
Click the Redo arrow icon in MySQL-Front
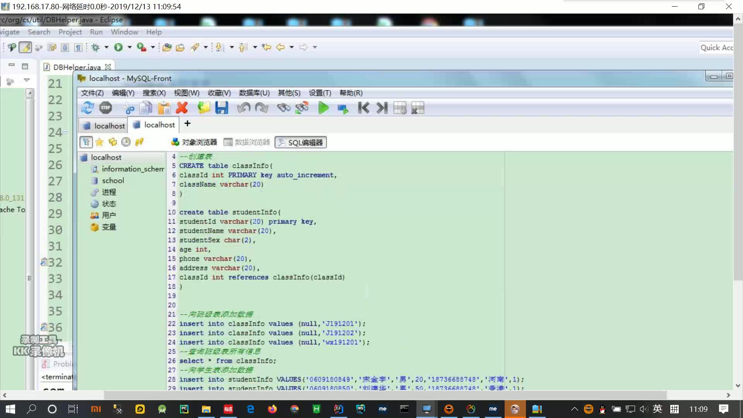tap(262, 108)
